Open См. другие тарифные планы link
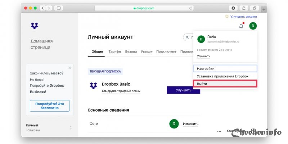Image resolution: width=288 pixels, height=144 pixels. (121, 91)
